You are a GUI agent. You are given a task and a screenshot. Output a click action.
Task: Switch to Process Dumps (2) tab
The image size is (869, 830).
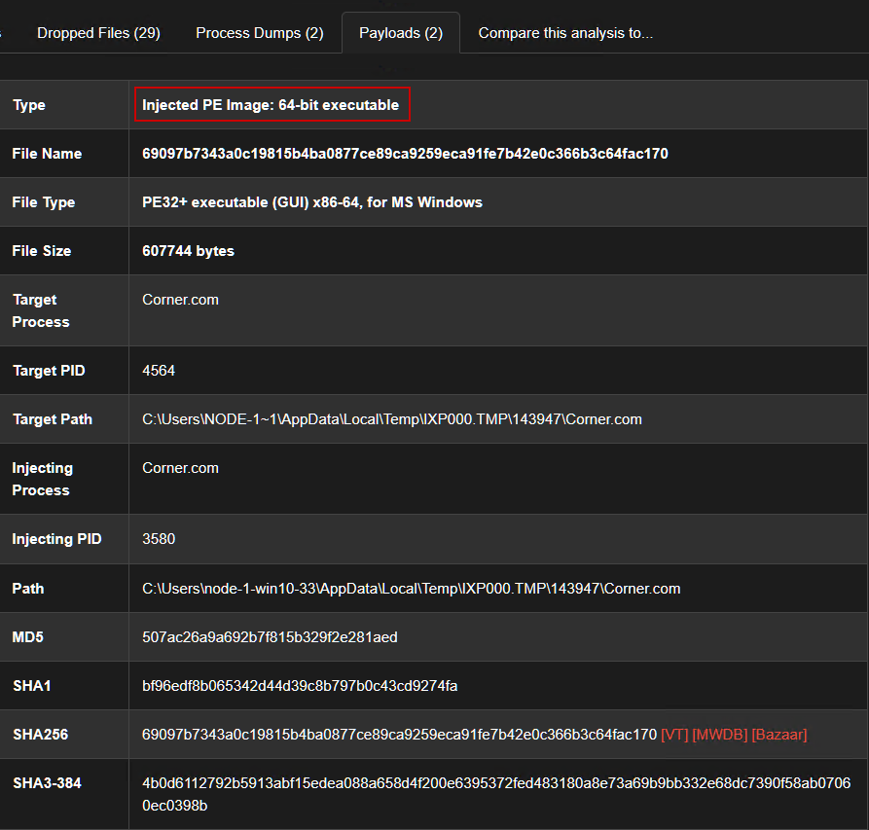(259, 33)
